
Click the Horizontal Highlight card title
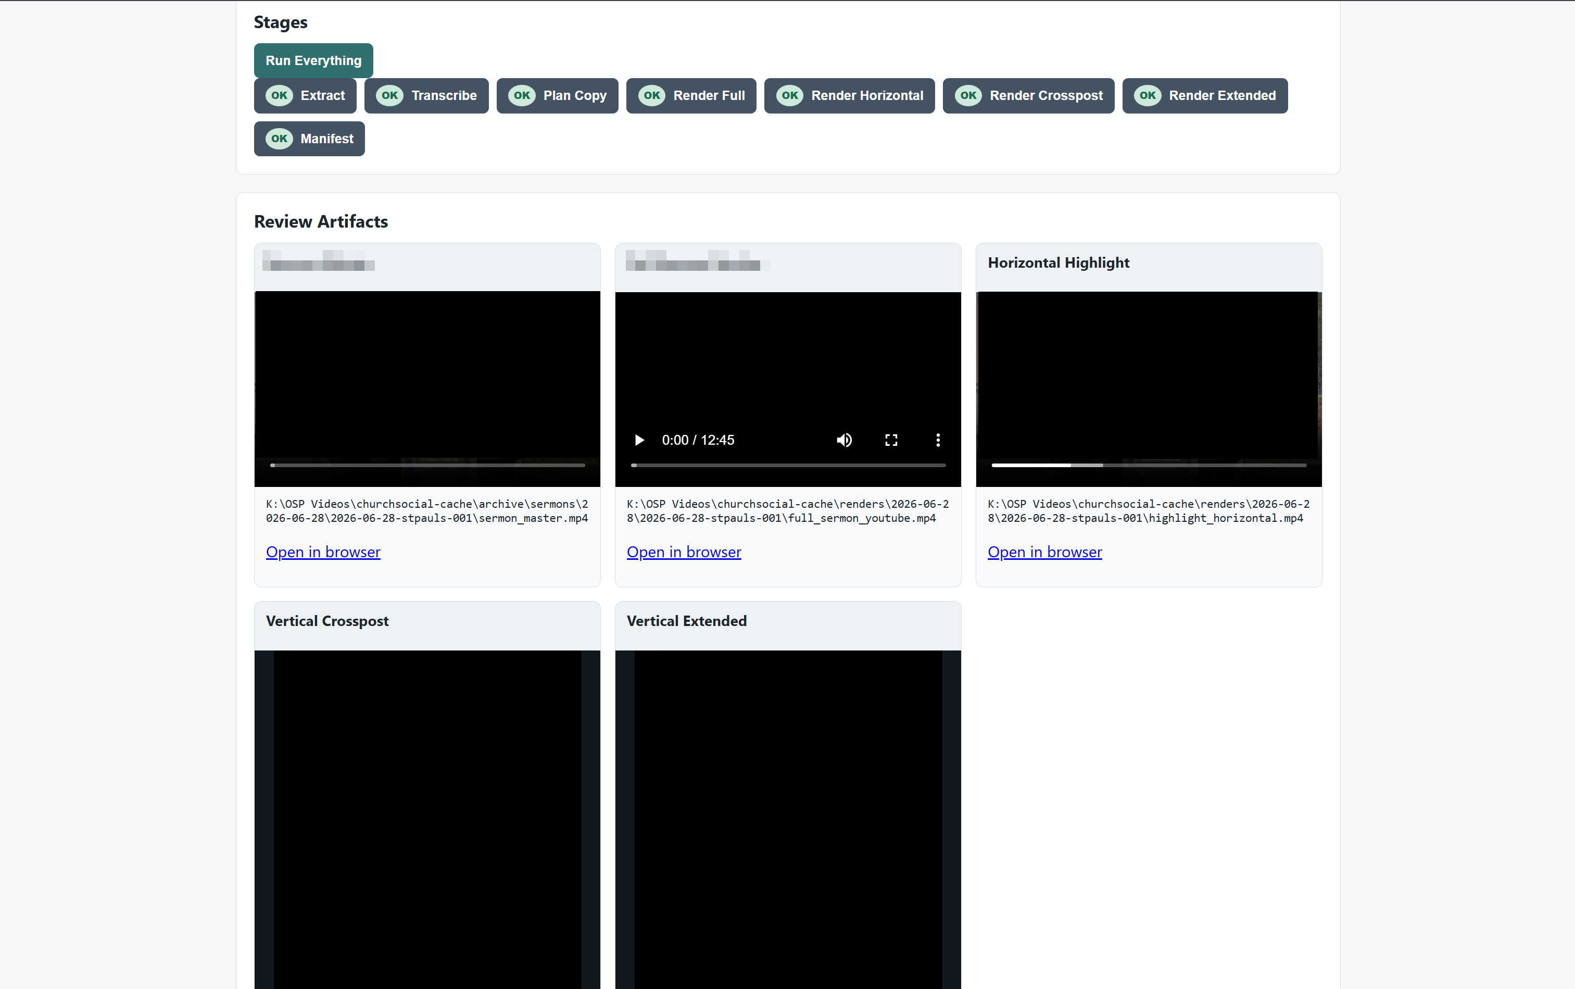pyautogui.click(x=1059, y=263)
